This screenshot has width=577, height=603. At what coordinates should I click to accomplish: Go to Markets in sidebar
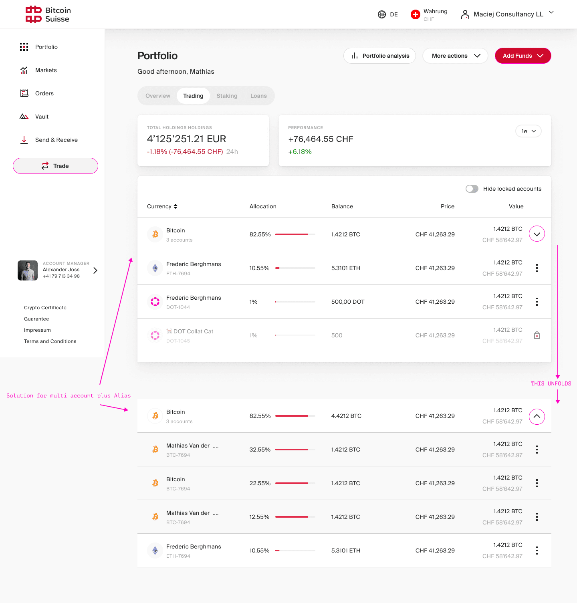pyautogui.click(x=46, y=70)
